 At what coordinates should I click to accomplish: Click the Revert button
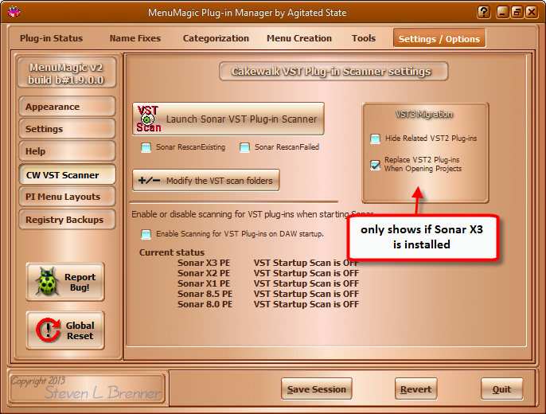[415, 389]
